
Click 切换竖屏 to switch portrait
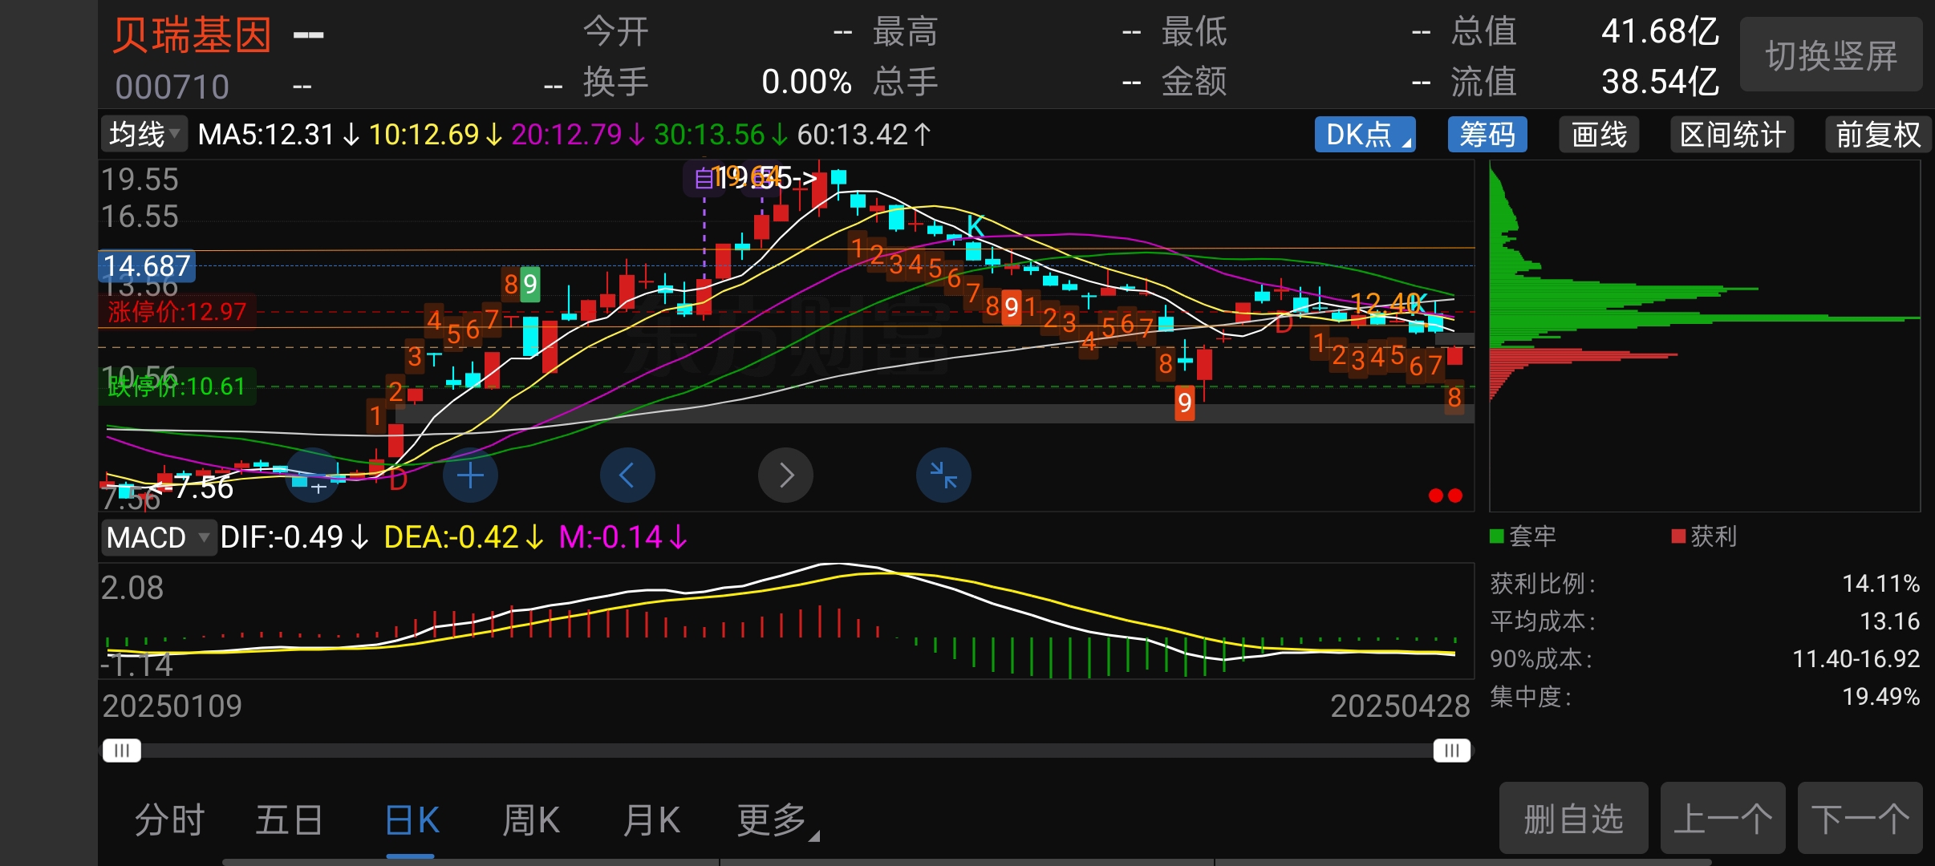(1831, 55)
